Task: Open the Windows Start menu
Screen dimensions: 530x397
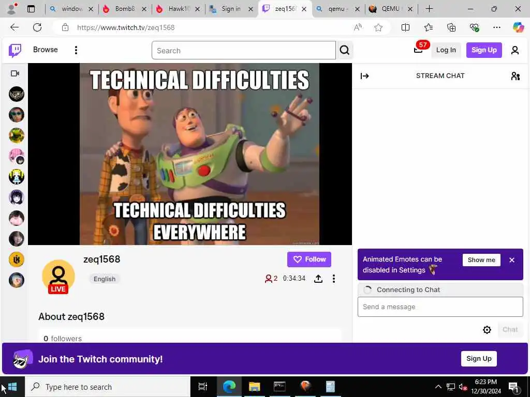Action: [x=12, y=387]
